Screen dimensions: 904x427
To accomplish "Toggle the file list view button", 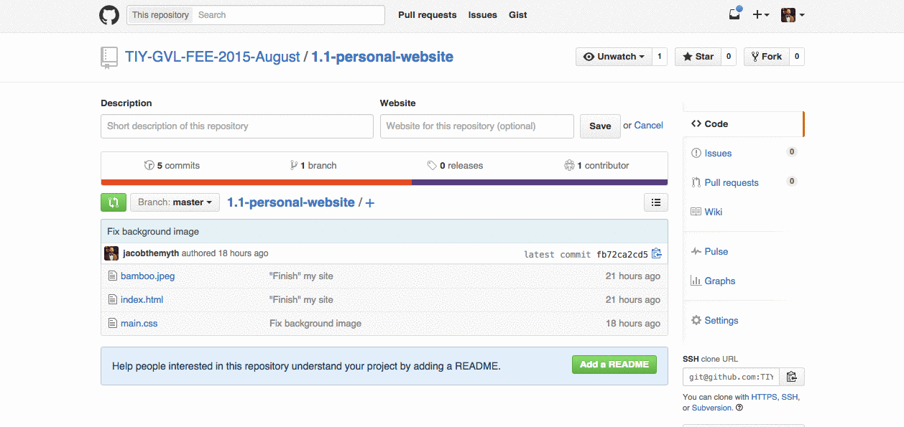I will coord(655,202).
